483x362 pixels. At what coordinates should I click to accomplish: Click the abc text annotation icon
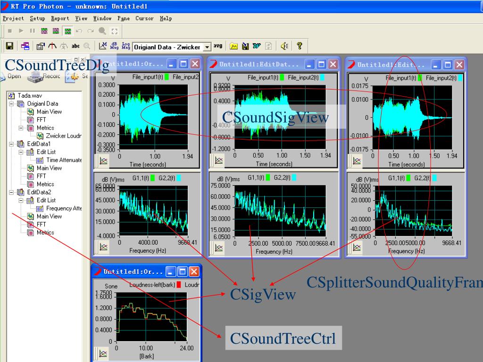pos(75,46)
